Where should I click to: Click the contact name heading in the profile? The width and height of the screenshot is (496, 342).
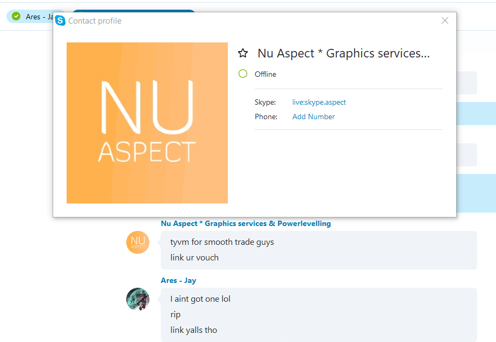point(343,53)
